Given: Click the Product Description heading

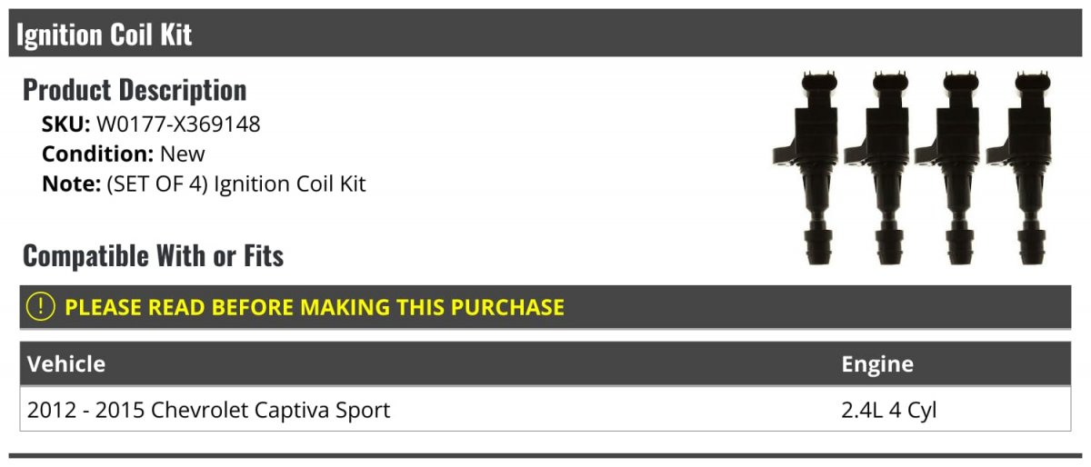Looking at the screenshot, I should pos(135,89).
